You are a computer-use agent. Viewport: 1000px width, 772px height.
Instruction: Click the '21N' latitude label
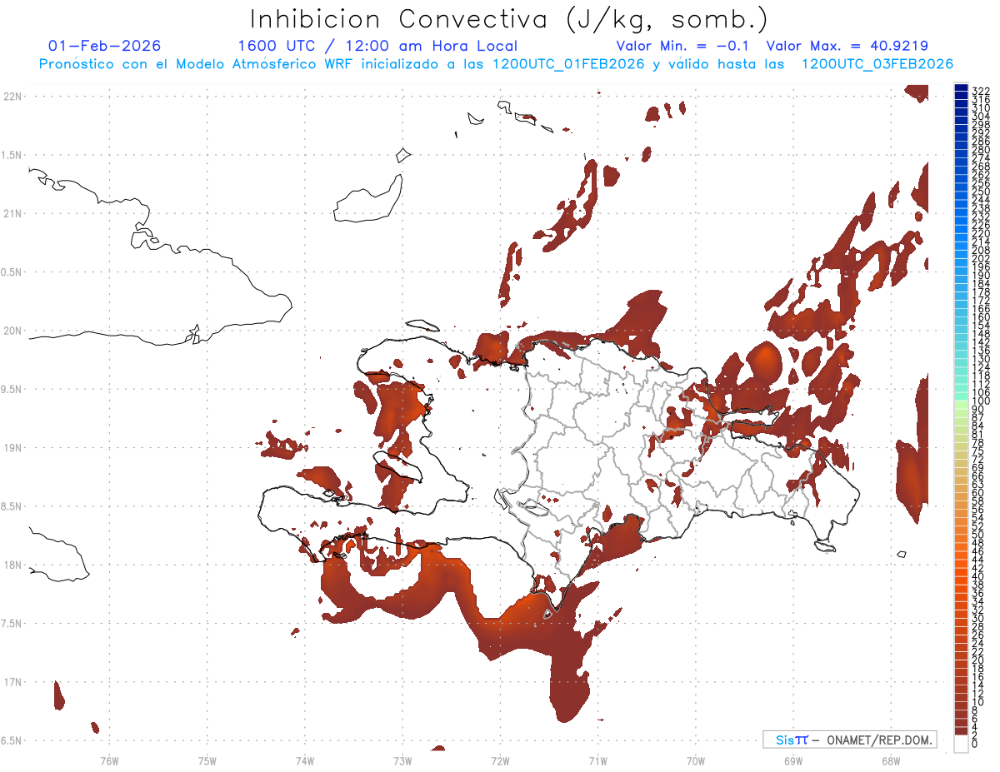12,214
